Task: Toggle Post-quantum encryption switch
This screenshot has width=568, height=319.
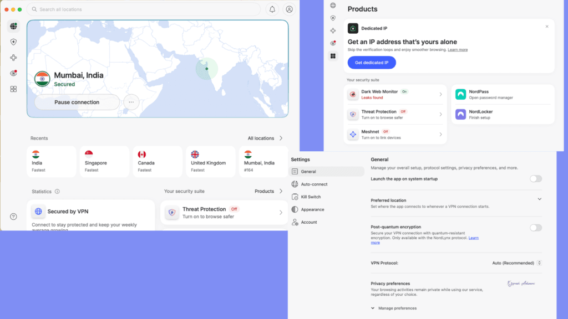Action: [536, 228]
